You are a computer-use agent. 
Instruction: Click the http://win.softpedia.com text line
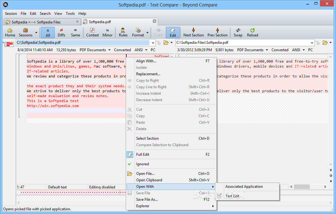(x=53, y=106)
